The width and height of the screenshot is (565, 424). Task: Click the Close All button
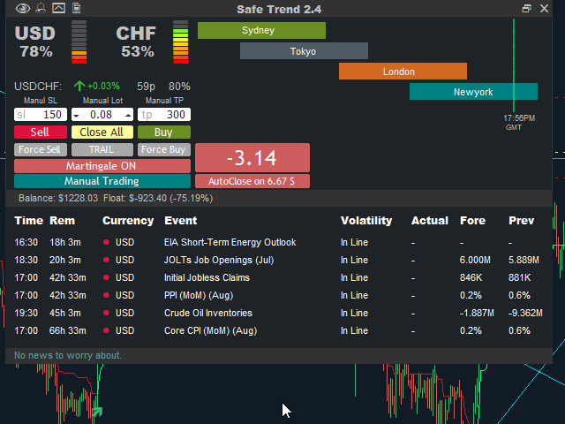pyautogui.click(x=102, y=132)
